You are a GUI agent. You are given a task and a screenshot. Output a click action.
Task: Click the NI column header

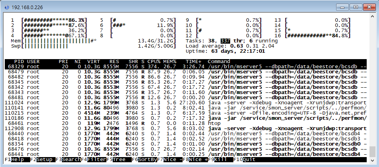pyautogui.click(x=78, y=61)
